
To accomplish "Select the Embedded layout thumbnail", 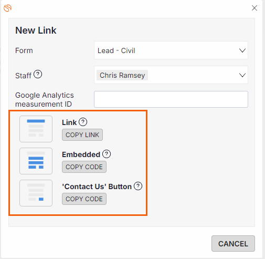I will 36,161.
